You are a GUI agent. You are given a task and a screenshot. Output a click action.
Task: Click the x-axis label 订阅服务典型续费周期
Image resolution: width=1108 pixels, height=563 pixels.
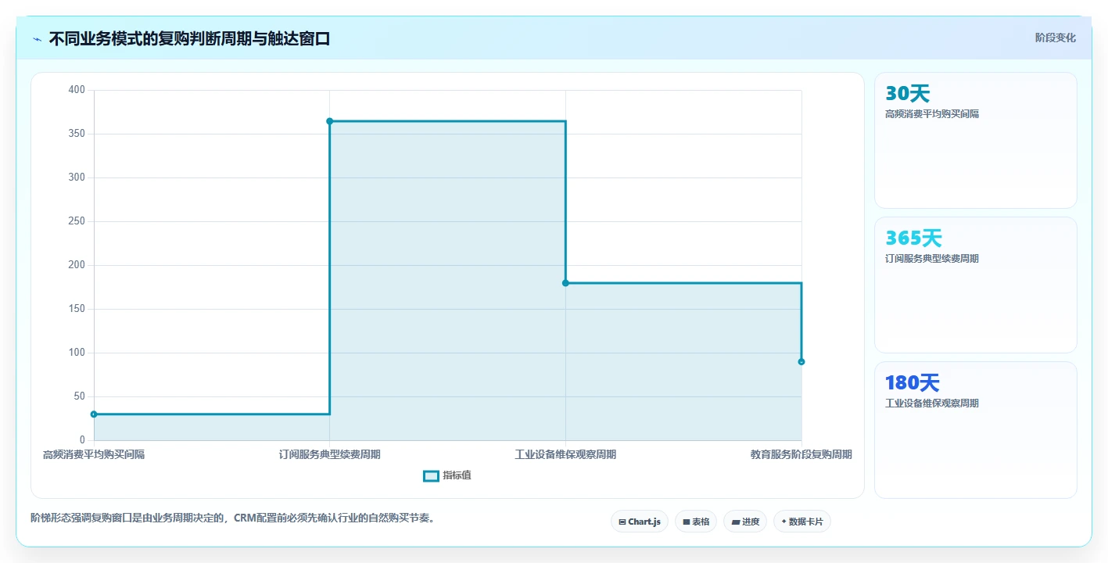pyautogui.click(x=329, y=454)
